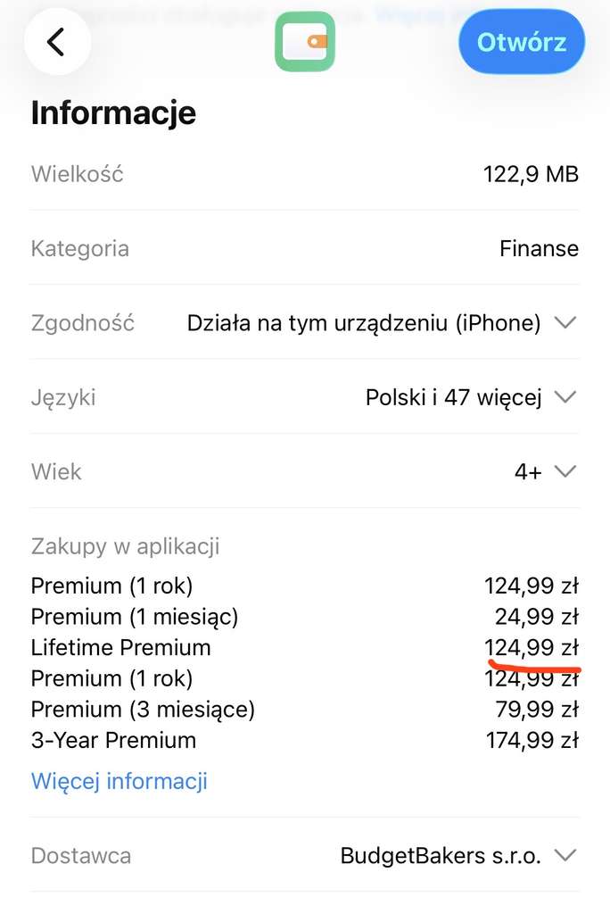Go back using the back arrow
This screenshot has height=914, width=610.
[57, 41]
